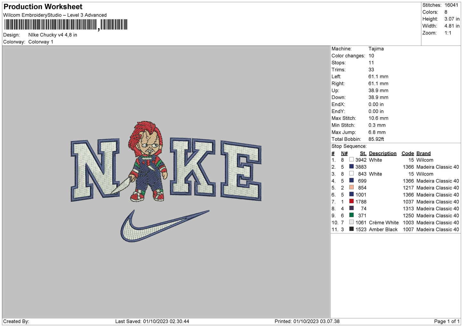Click the Crème White swatch in stop row 10
463x327 pixels.
click(x=351, y=222)
